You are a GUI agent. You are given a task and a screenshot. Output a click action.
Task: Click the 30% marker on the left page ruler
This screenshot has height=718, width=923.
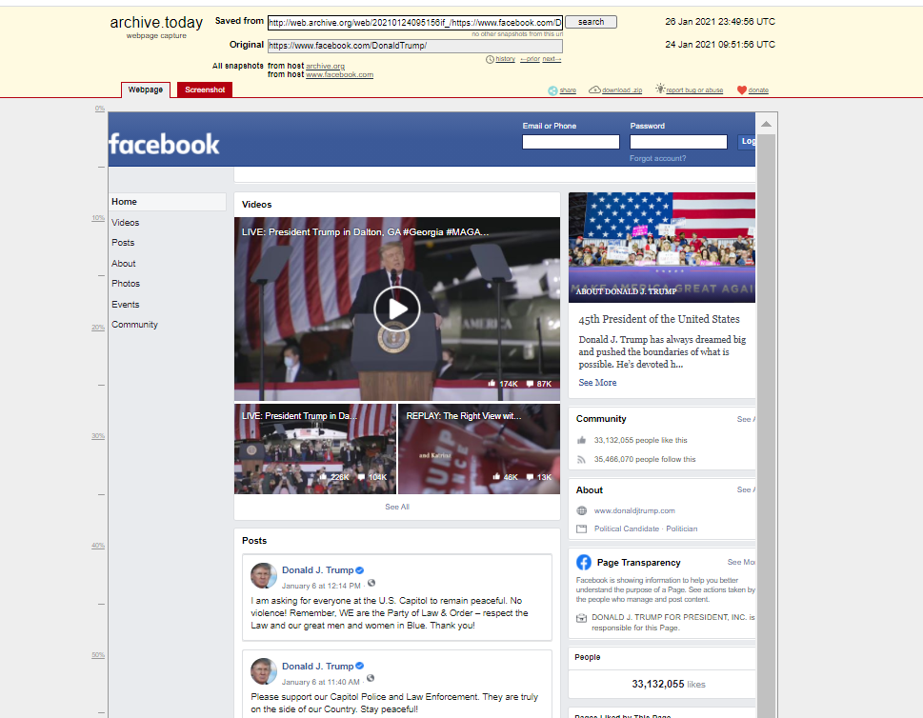[98, 435]
